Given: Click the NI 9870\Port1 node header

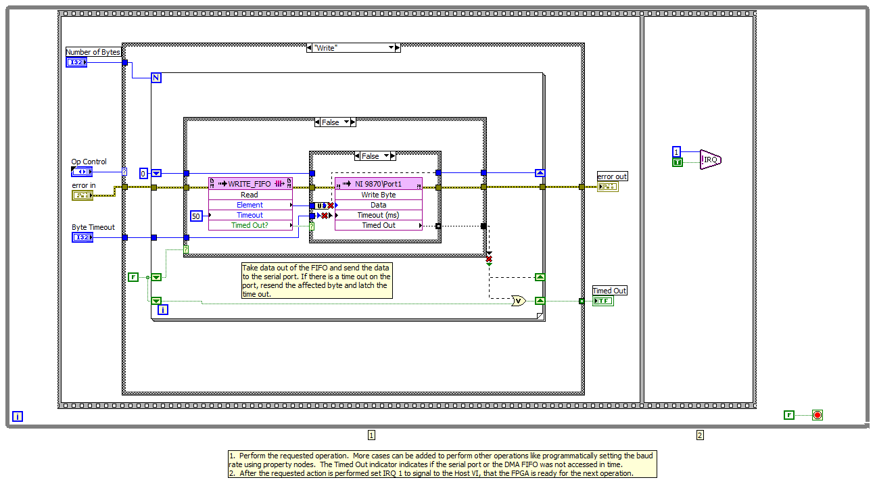Looking at the screenshot, I should pyautogui.click(x=379, y=183).
